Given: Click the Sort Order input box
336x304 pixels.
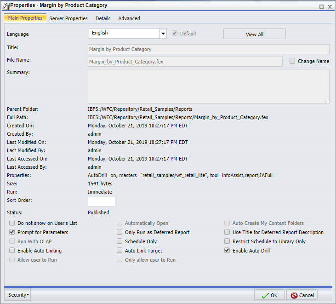Looking at the screenshot, I should click(102, 202).
